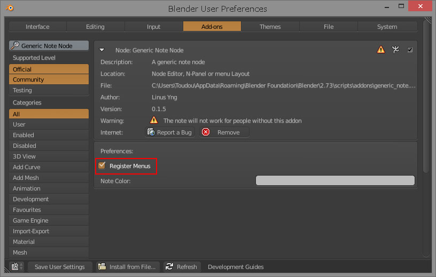The width and height of the screenshot is (436, 277).
Task: Open the editor type dropdown arrows
Action: coord(21,267)
